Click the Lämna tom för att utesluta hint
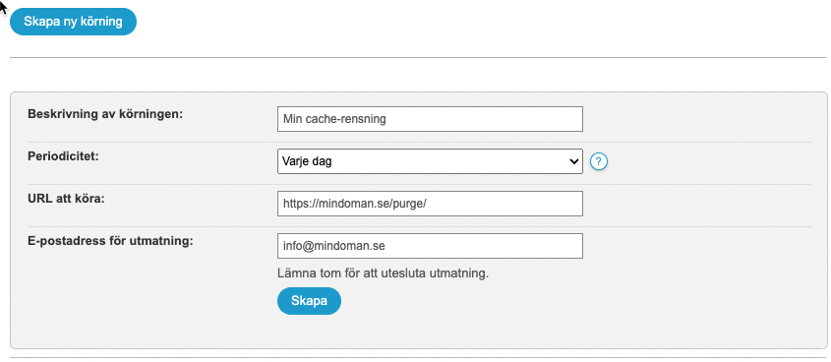831x362 pixels. pyautogui.click(x=383, y=273)
